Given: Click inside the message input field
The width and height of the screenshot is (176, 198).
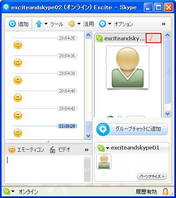Looking at the screenshot, I should [x=45, y=169].
